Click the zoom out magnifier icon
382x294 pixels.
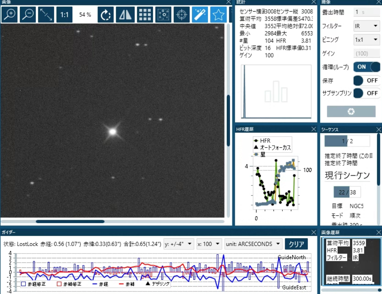28,15
